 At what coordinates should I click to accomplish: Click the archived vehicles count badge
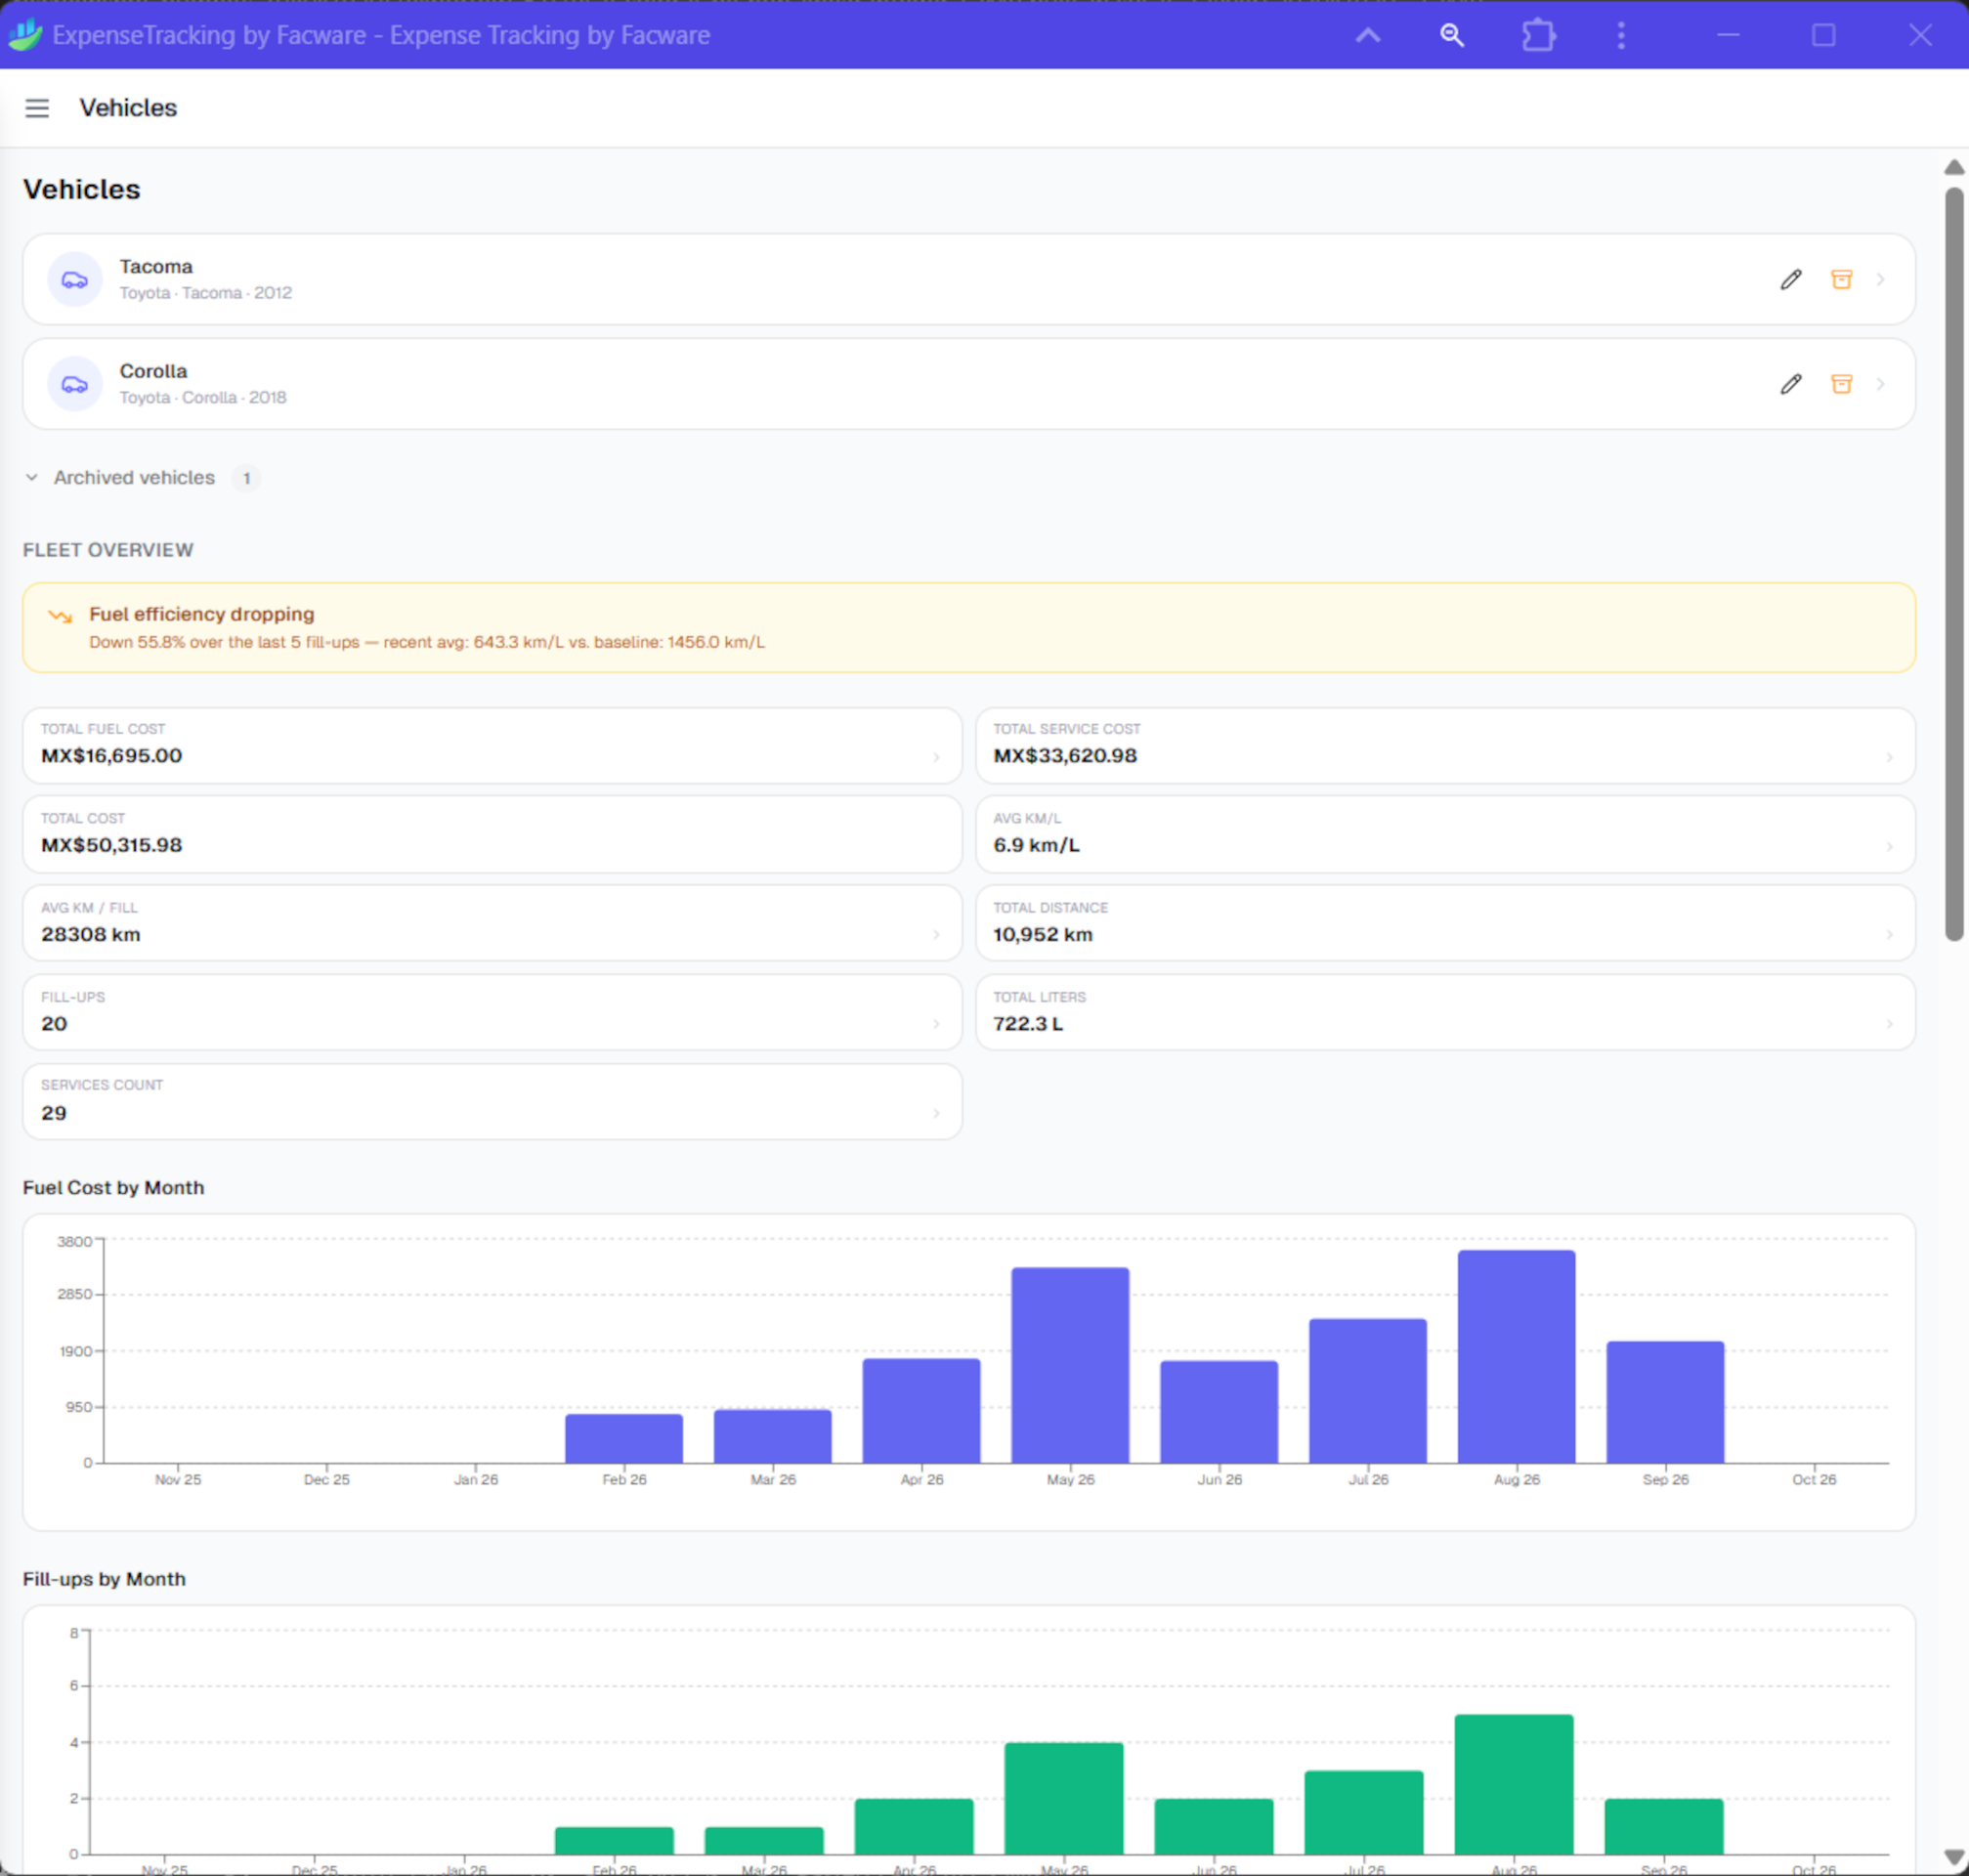(x=246, y=478)
